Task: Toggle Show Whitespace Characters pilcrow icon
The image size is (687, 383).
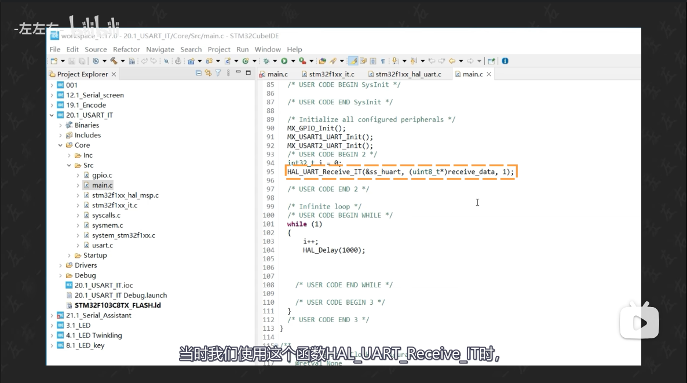Action: pos(383,61)
